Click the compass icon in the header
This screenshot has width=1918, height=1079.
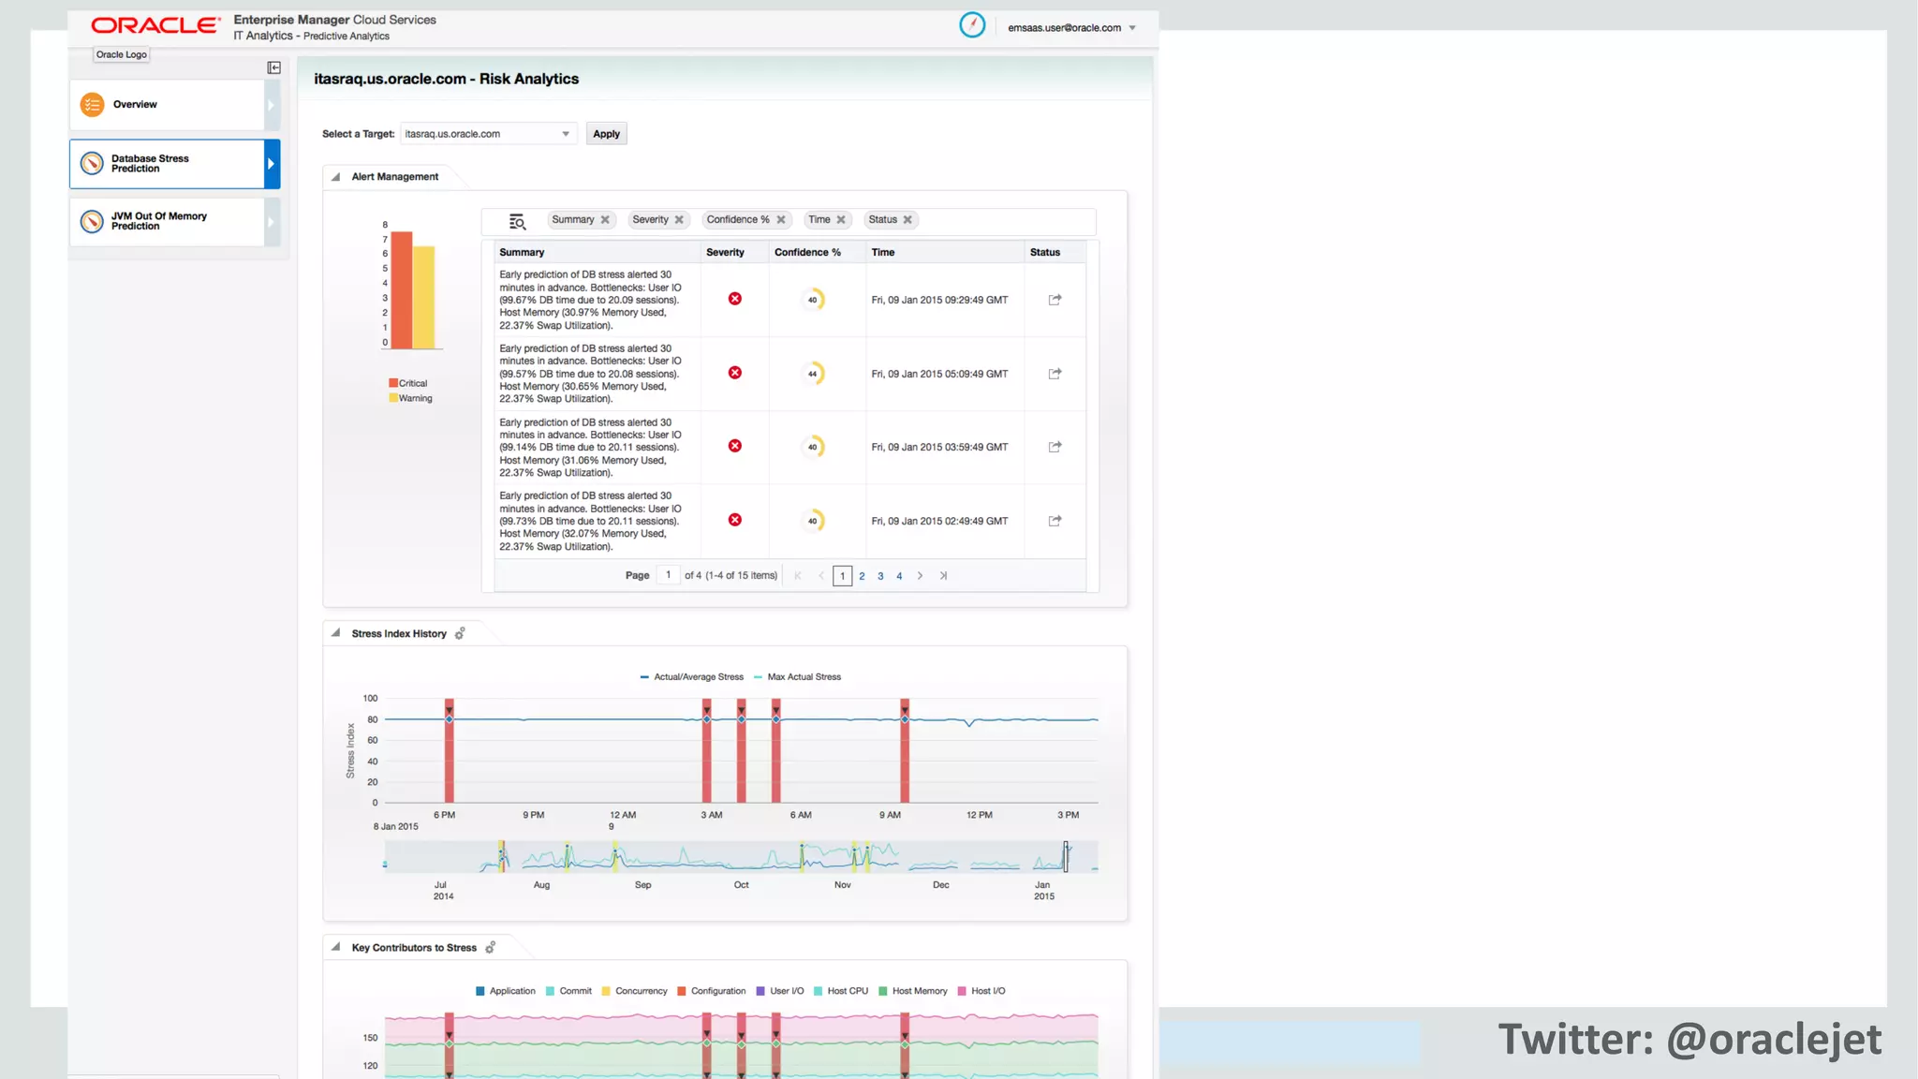pos(972,25)
